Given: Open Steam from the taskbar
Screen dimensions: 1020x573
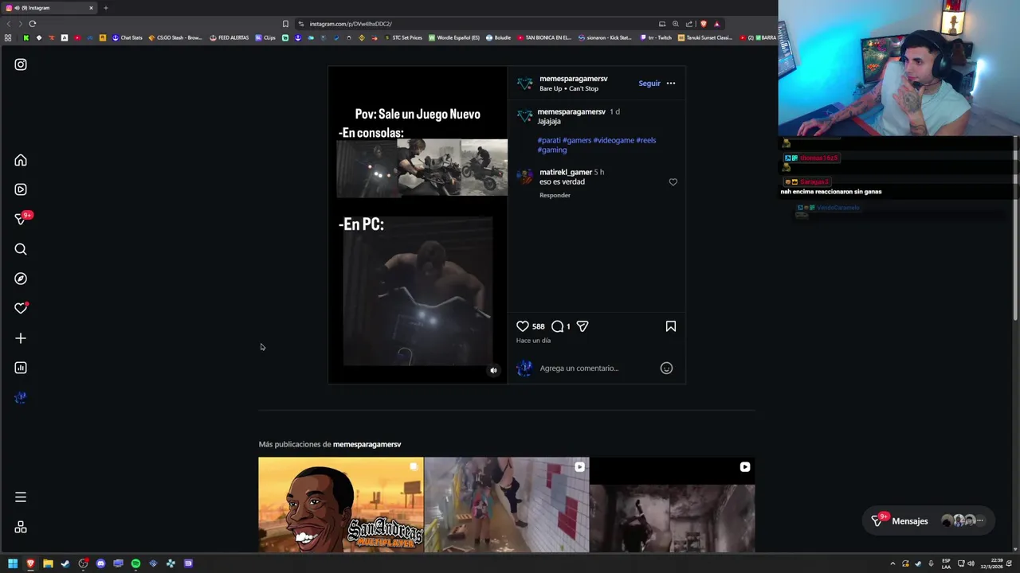Looking at the screenshot, I should (x=65, y=563).
